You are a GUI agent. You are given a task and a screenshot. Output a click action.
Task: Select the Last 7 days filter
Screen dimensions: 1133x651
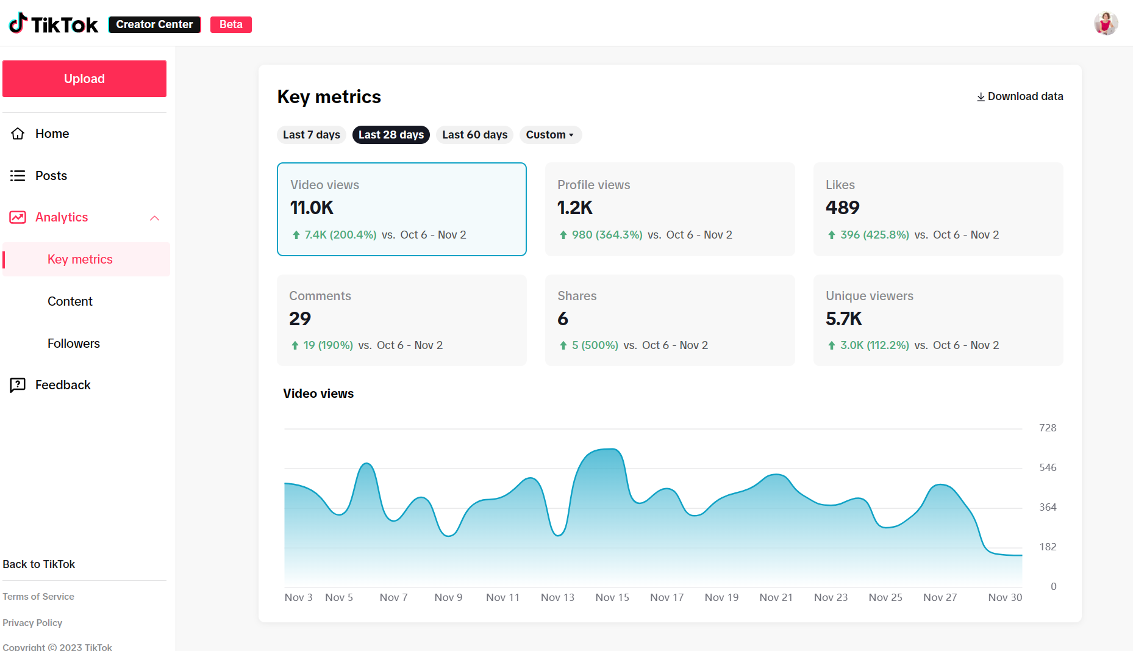312,135
